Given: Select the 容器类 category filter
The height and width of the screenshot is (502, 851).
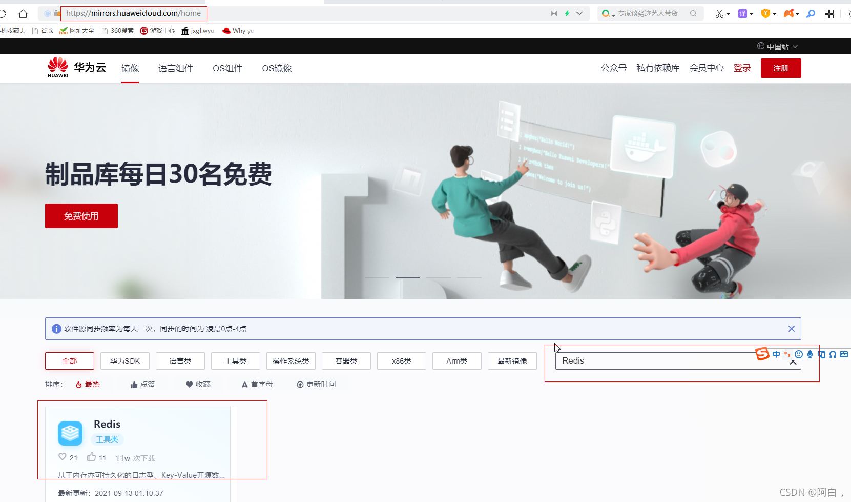Looking at the screenshot, I should tap(346, 361).
